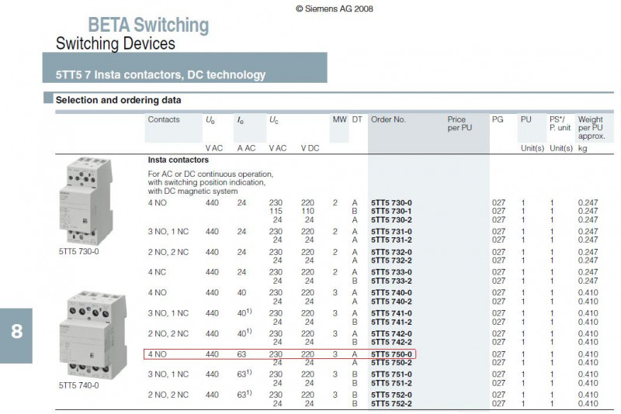Click PG value 027 in 5TT5 740-0 row

coord(498,293)
